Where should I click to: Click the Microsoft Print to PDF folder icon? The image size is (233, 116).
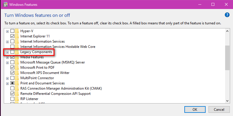pyautogui.click(x=17, y=68)
